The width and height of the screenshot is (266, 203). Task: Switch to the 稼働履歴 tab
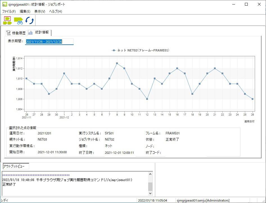16,33
